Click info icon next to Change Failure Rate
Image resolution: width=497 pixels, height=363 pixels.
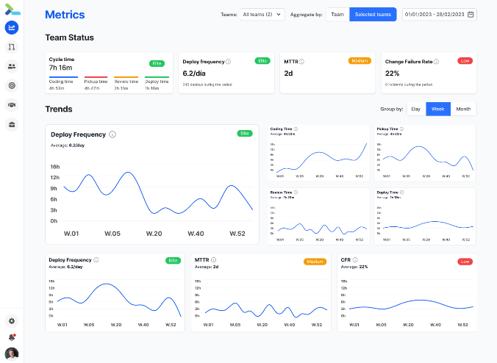point(437,62)
